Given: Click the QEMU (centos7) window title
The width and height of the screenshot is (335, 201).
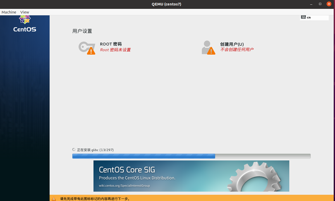Looking at the screenshot, I should click(x=167, y=4).
